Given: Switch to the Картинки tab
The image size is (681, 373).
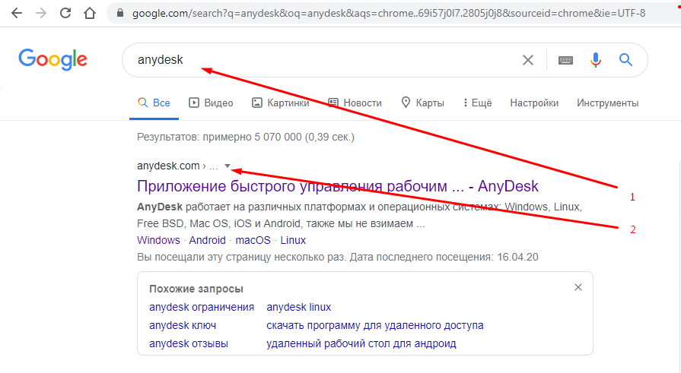Looking at the screenshot, I should pos(281,103).
